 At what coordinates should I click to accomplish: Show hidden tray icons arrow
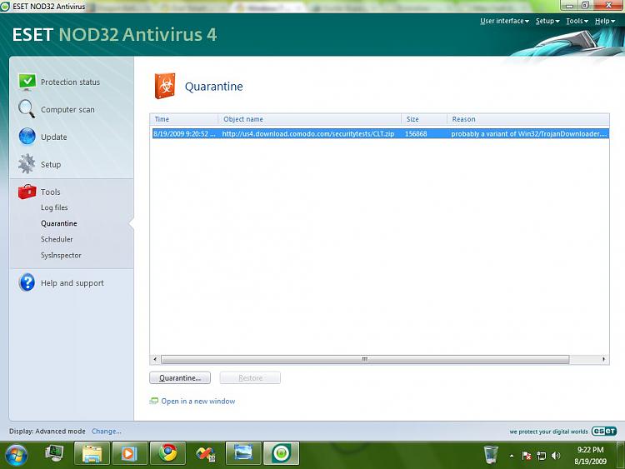[512, 456]
